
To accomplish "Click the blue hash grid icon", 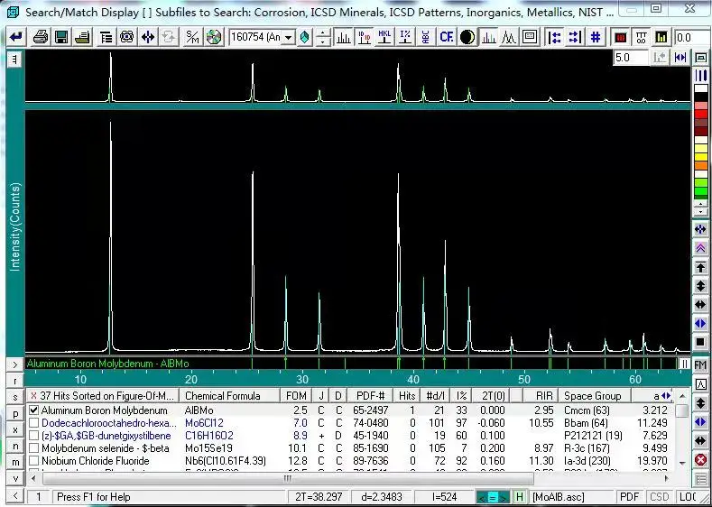I will [x=596, y=37].
